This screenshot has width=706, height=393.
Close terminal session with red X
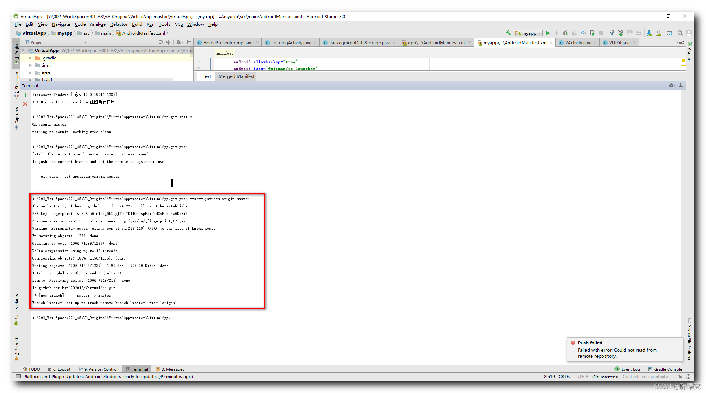(25, 104)
